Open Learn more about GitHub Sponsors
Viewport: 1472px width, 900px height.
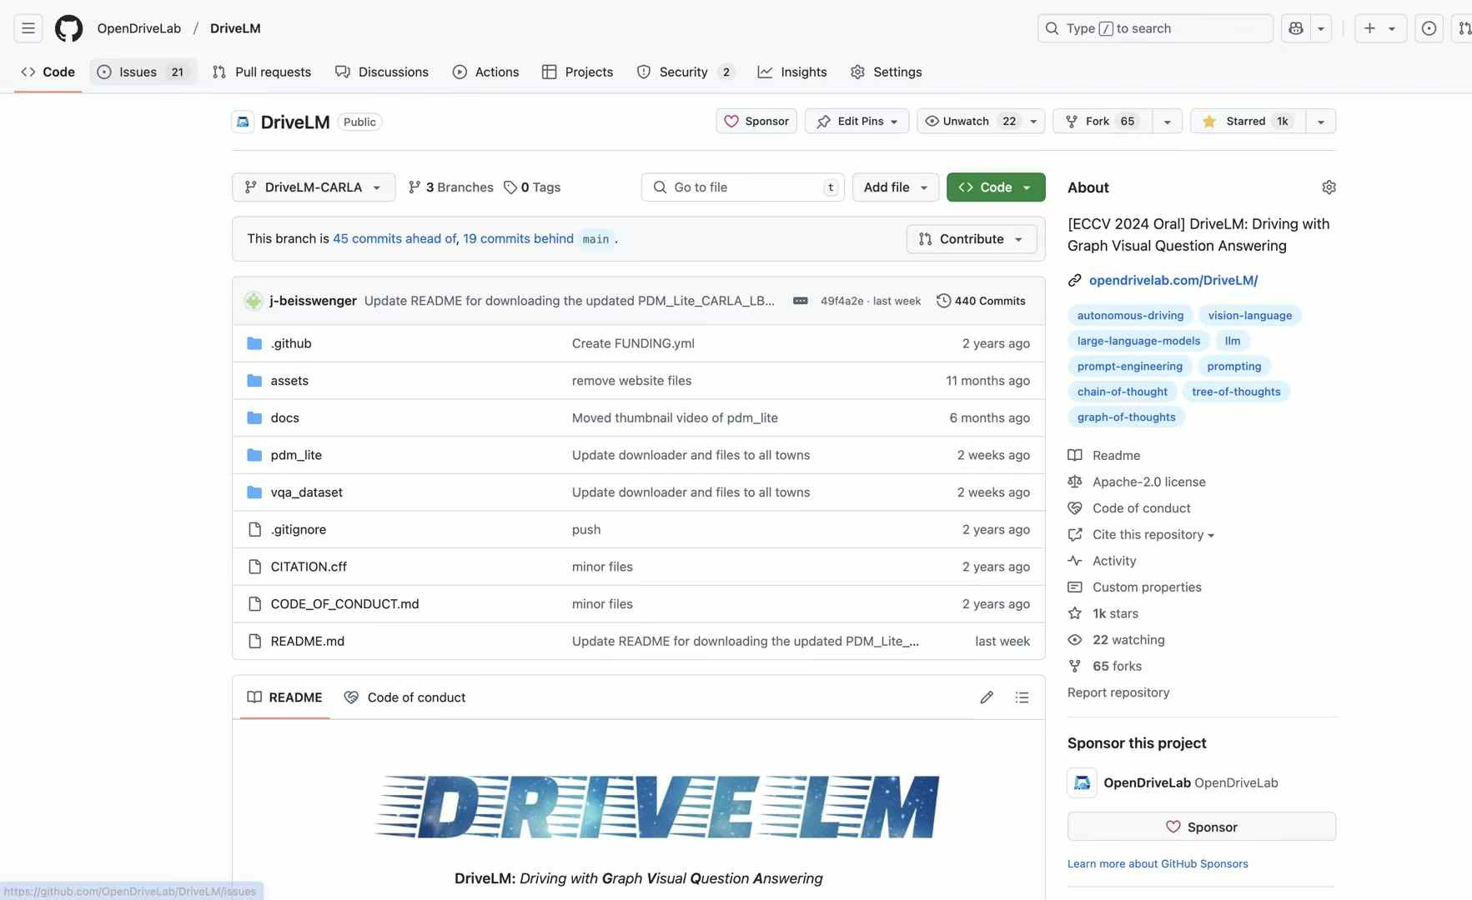click(1158, 864)
